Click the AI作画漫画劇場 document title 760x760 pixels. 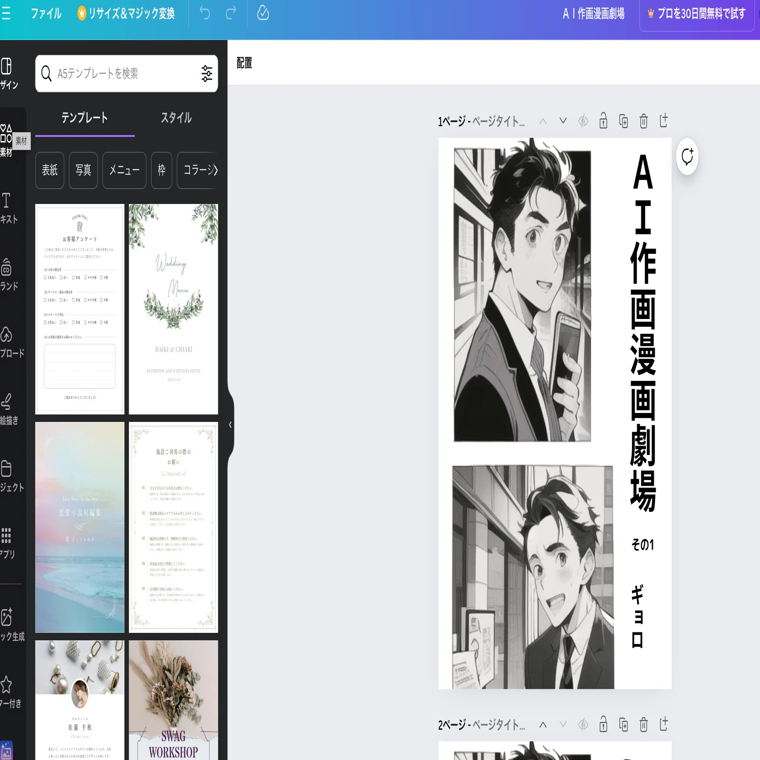[593, 14]
